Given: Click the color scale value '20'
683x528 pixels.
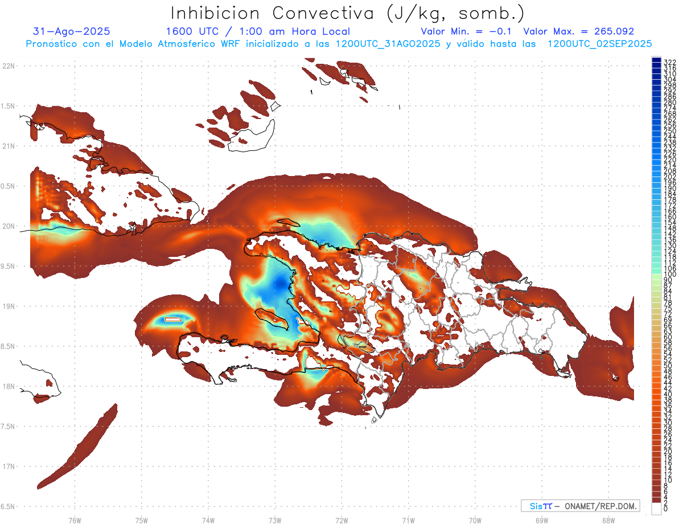Looking at the screenshot, I should (x=668, y=452).
